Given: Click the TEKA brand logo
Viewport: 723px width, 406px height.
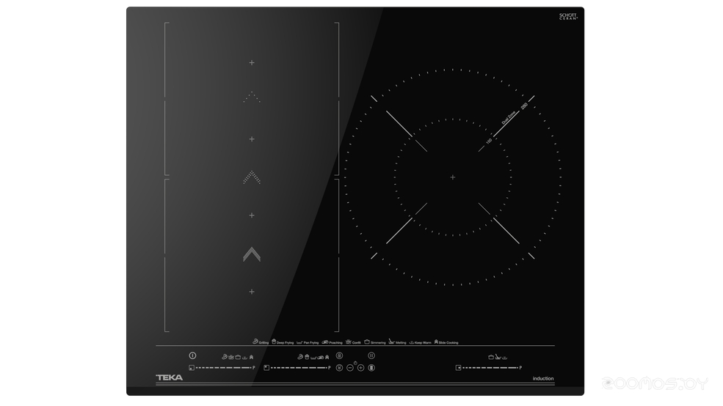Looking at the screenshot, I should point(170,378).
